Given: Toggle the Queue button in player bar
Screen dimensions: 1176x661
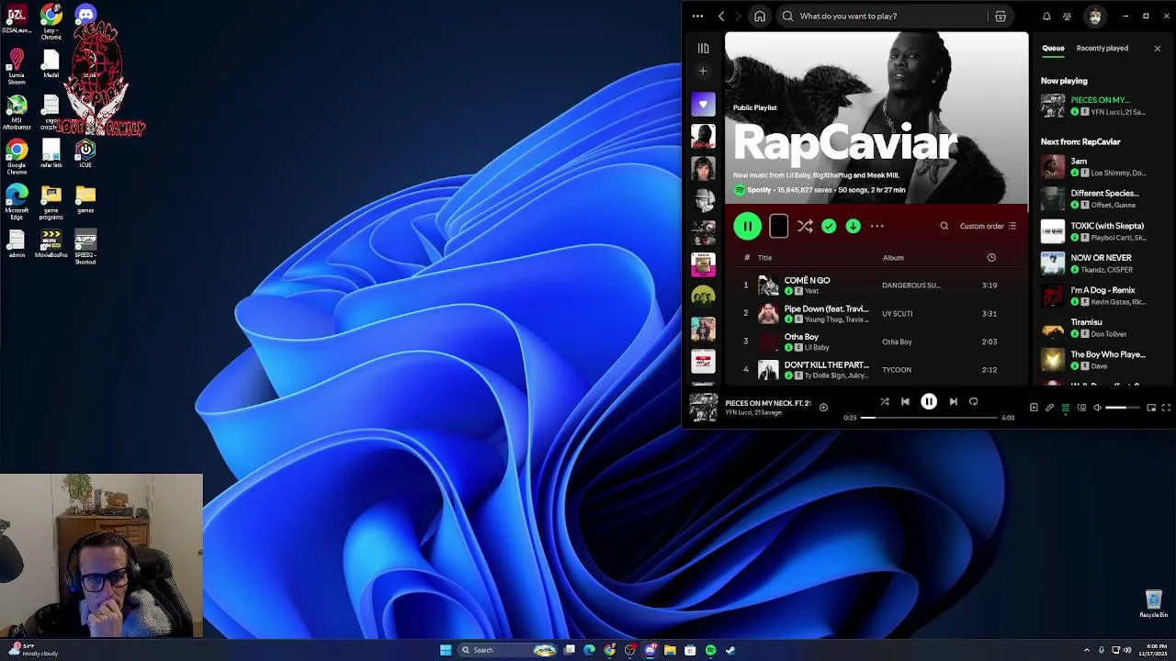Looking at the screenshot, I should tap(1066, 408).
